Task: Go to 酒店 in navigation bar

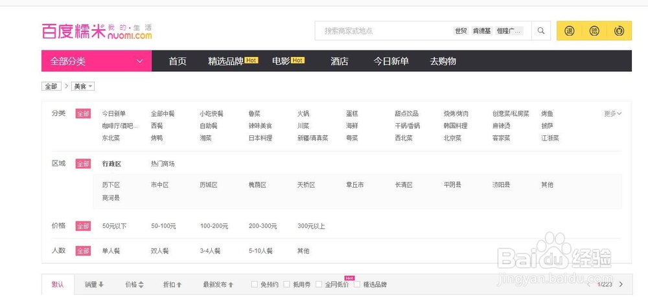Action: (340, 61)
